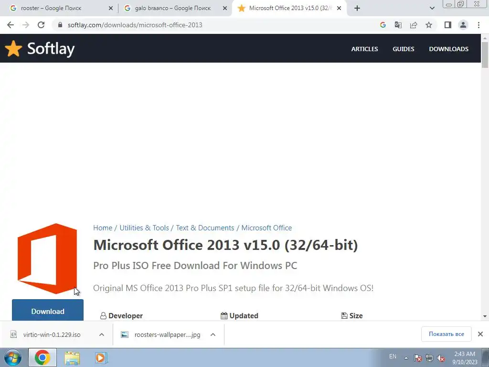
Task: Click the share page icon
Action: (414, 25)
